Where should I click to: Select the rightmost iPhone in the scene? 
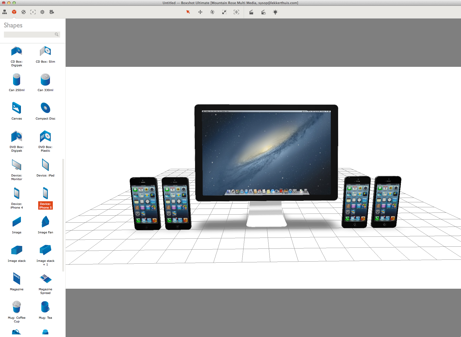click(x=386, y=202)
